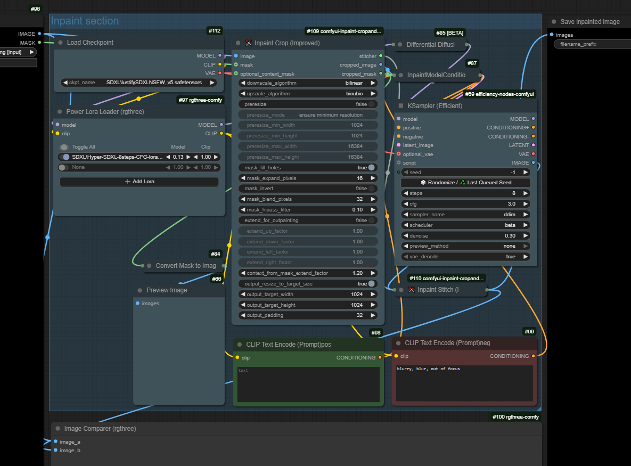
Task: Click the negative prompt text 'blurry, blur, out of focus'
Action: coord(428,369)
